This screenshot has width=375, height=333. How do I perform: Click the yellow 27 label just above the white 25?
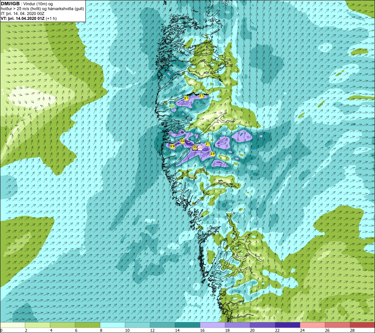click(208, 144)
